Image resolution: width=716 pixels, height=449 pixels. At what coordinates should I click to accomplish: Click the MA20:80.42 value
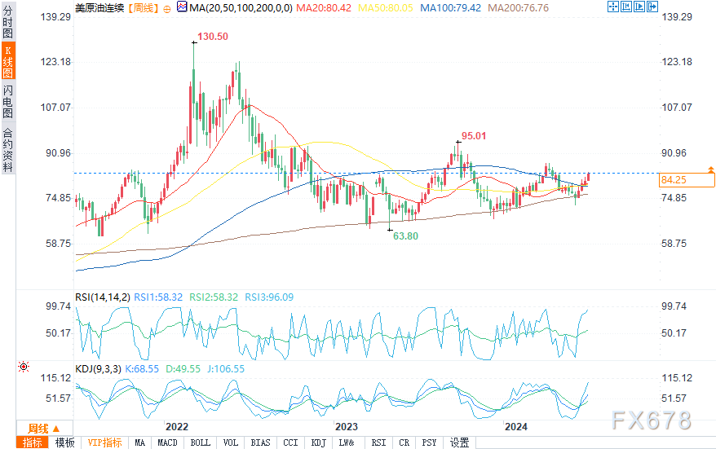pyautogui.click(x=324, y=8)
